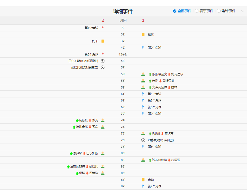247x190 pixels.
Task: Click the goal ball icon at 46'
Action: pos(103,61)
